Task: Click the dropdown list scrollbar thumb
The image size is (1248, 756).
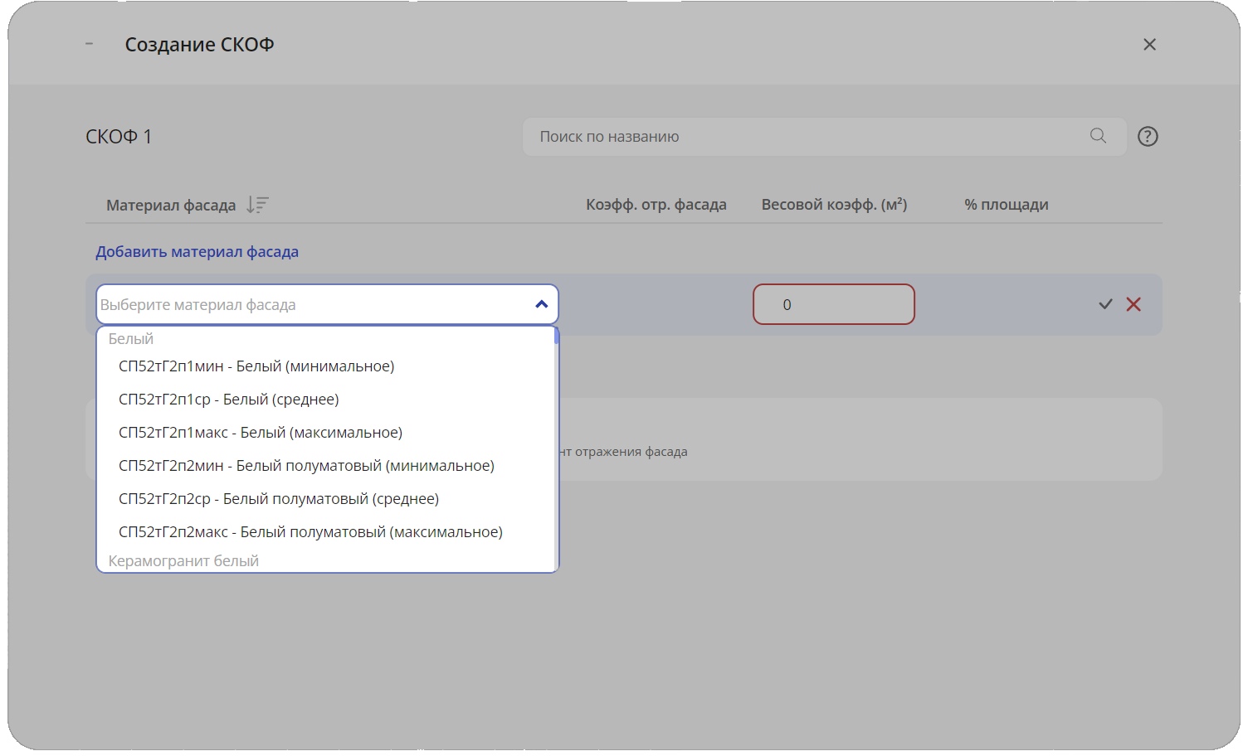Action: pos(557,335)
